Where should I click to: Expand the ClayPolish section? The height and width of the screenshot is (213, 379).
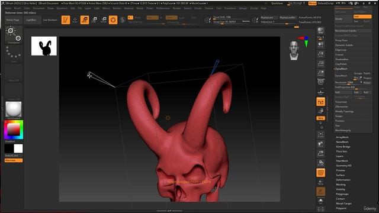point(341,64)
